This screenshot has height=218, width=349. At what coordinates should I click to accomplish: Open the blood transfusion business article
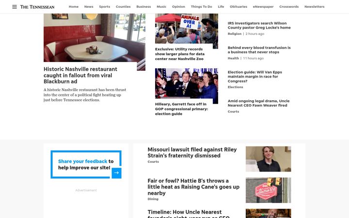pyautogui.click(x=259, y=50)
